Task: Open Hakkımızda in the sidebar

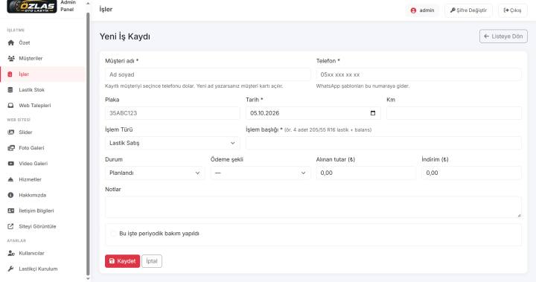Action: [x=42, y=195]
